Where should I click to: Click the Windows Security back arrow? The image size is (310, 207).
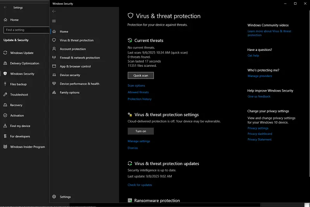click(54, 12)
